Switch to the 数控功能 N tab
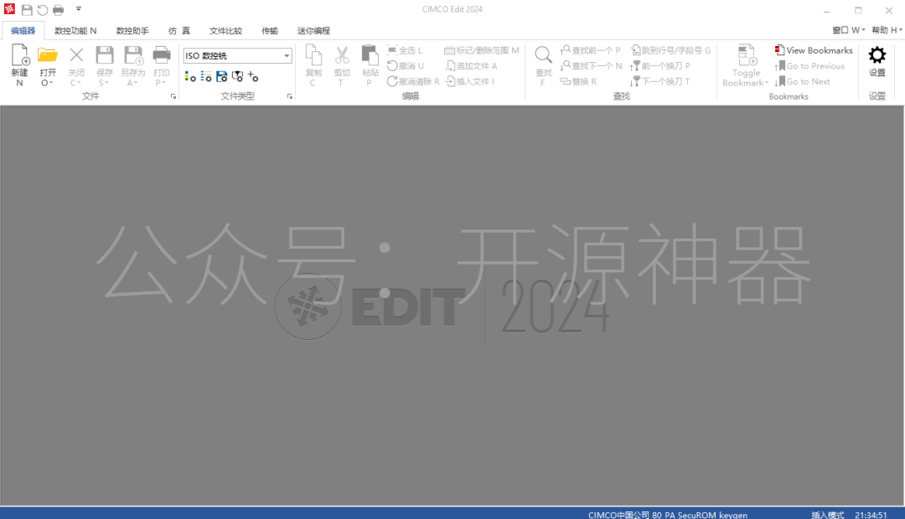Image resolution: width=905 pixels, height=519 pixels. [75, 31]
